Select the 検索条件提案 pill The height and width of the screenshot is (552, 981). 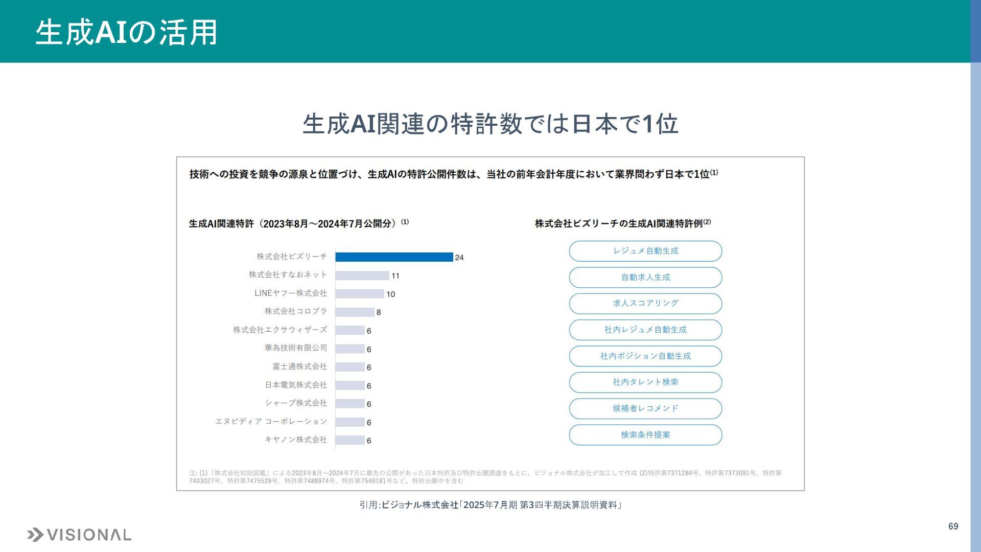(x=645, y=435)
